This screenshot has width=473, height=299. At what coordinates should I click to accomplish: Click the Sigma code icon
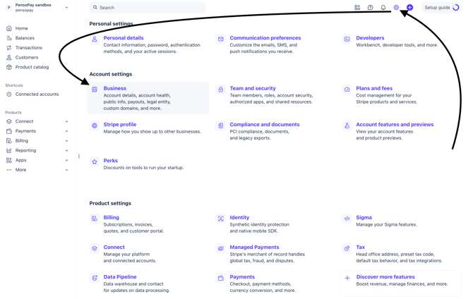click(347, 219)
